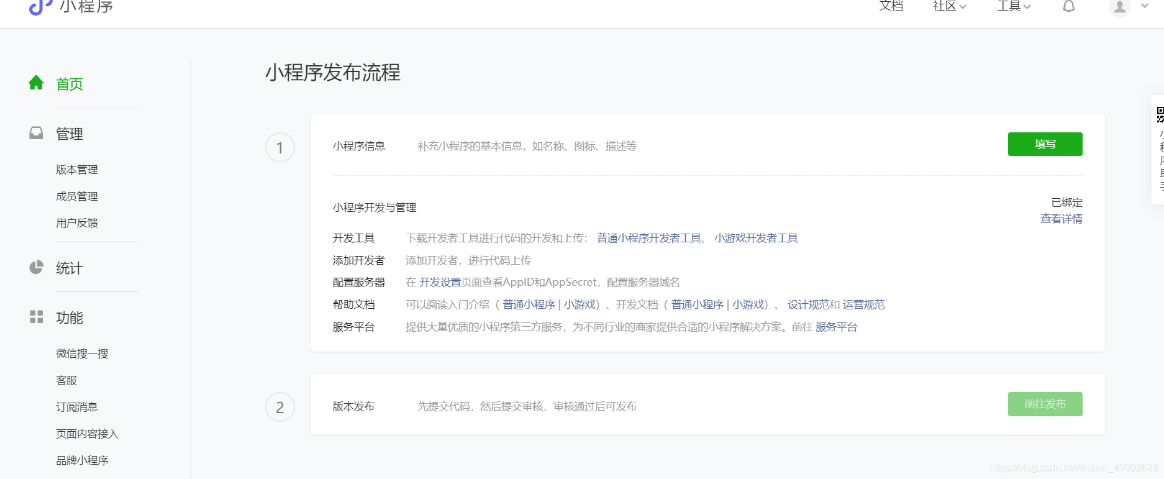
Task: Click the 小程序 logo icon
Action: pos(40,6)
